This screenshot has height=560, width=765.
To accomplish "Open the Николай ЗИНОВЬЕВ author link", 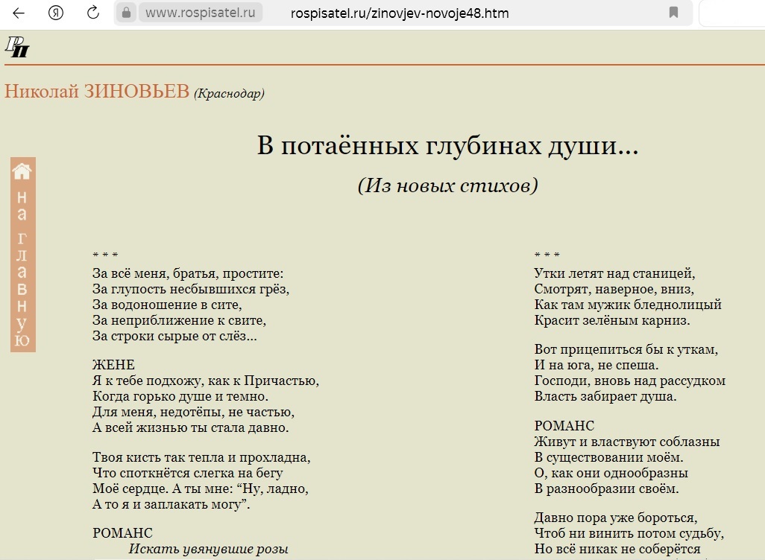I will point(97,91).
